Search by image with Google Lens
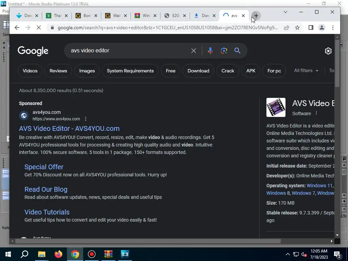This screenshot has height=261, width=348. click(224, 51)
